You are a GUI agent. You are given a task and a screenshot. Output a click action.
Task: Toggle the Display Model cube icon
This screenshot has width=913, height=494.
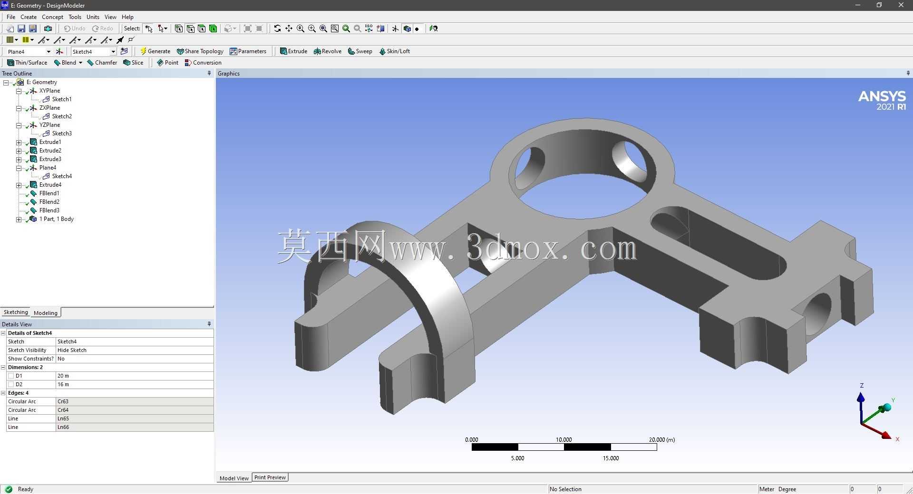pos(407,28)
